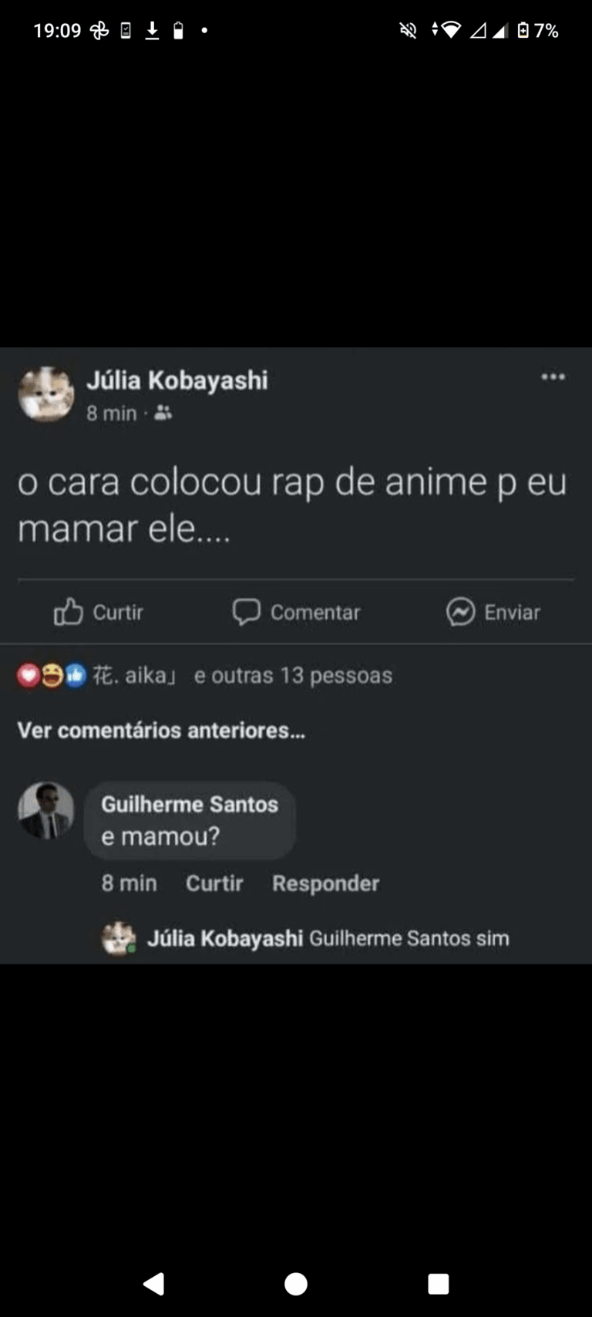Expand Ver comentários anteriores

click(161, 730)
